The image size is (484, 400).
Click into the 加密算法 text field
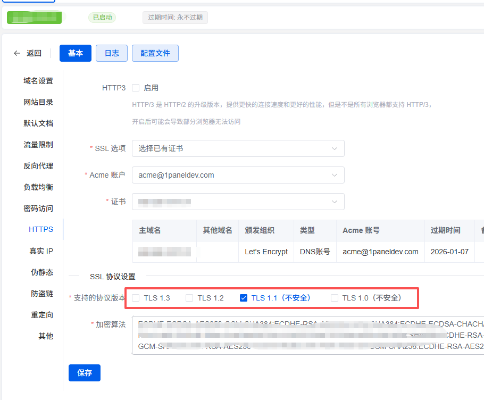tap(308, 335)
